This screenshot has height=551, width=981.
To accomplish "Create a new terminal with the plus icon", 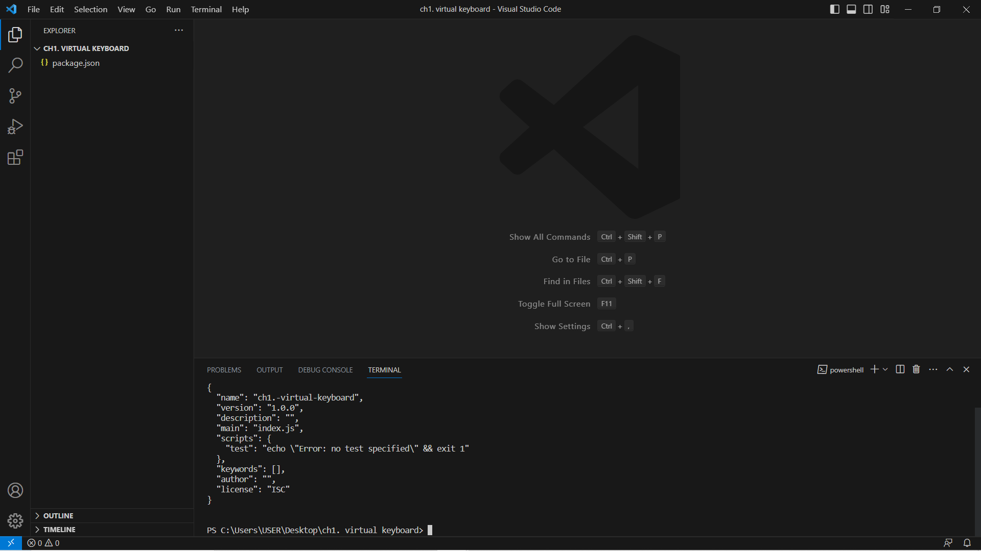I will click(x=874, y=369).
